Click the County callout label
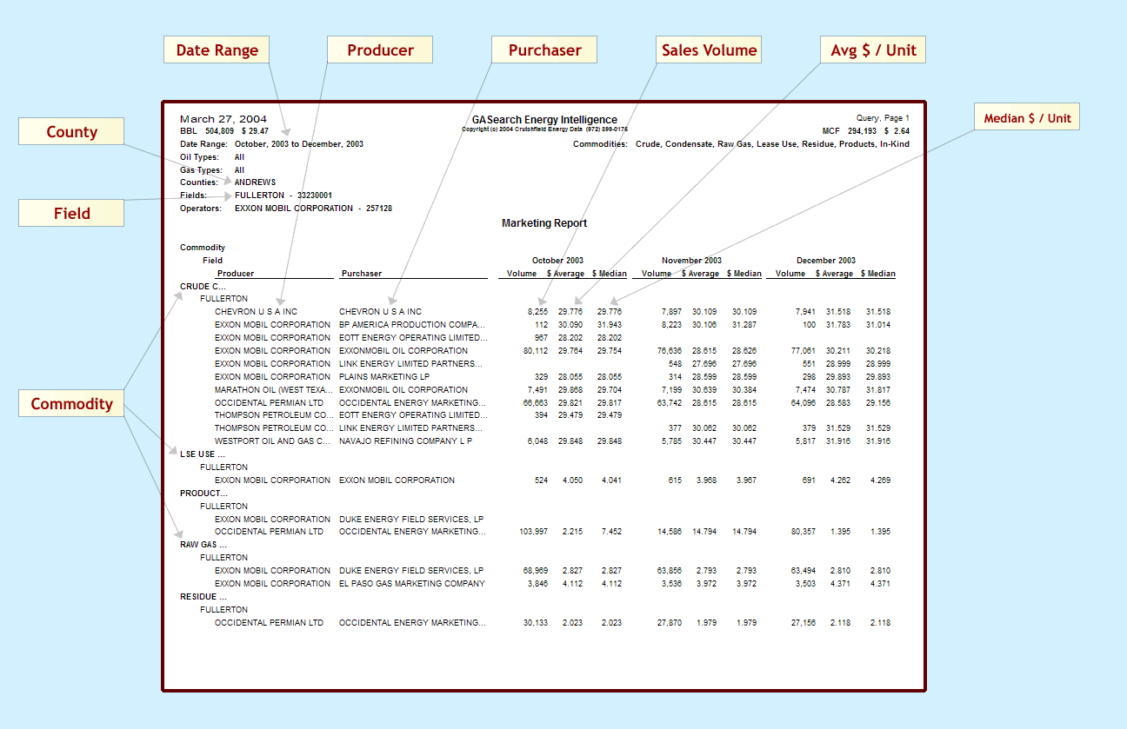 pyautogui.click(x=71, y=131)
